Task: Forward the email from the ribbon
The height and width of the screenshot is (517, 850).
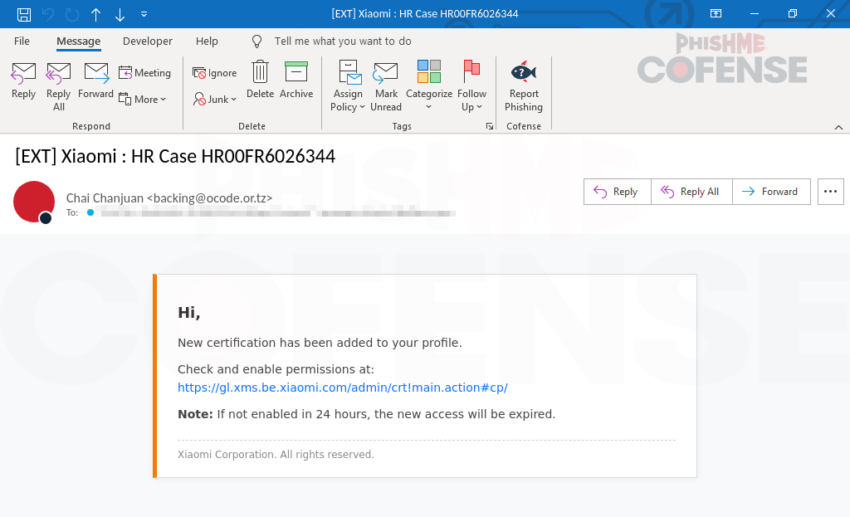Action: [95, 81]
